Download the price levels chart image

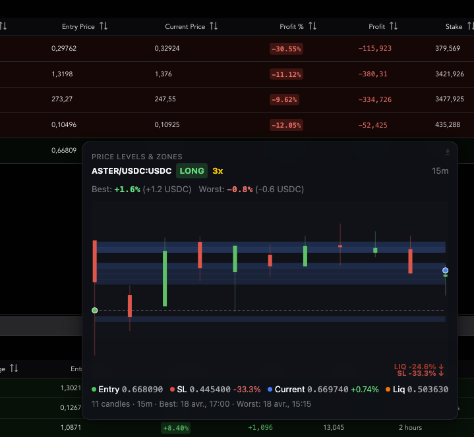(448, 152)
